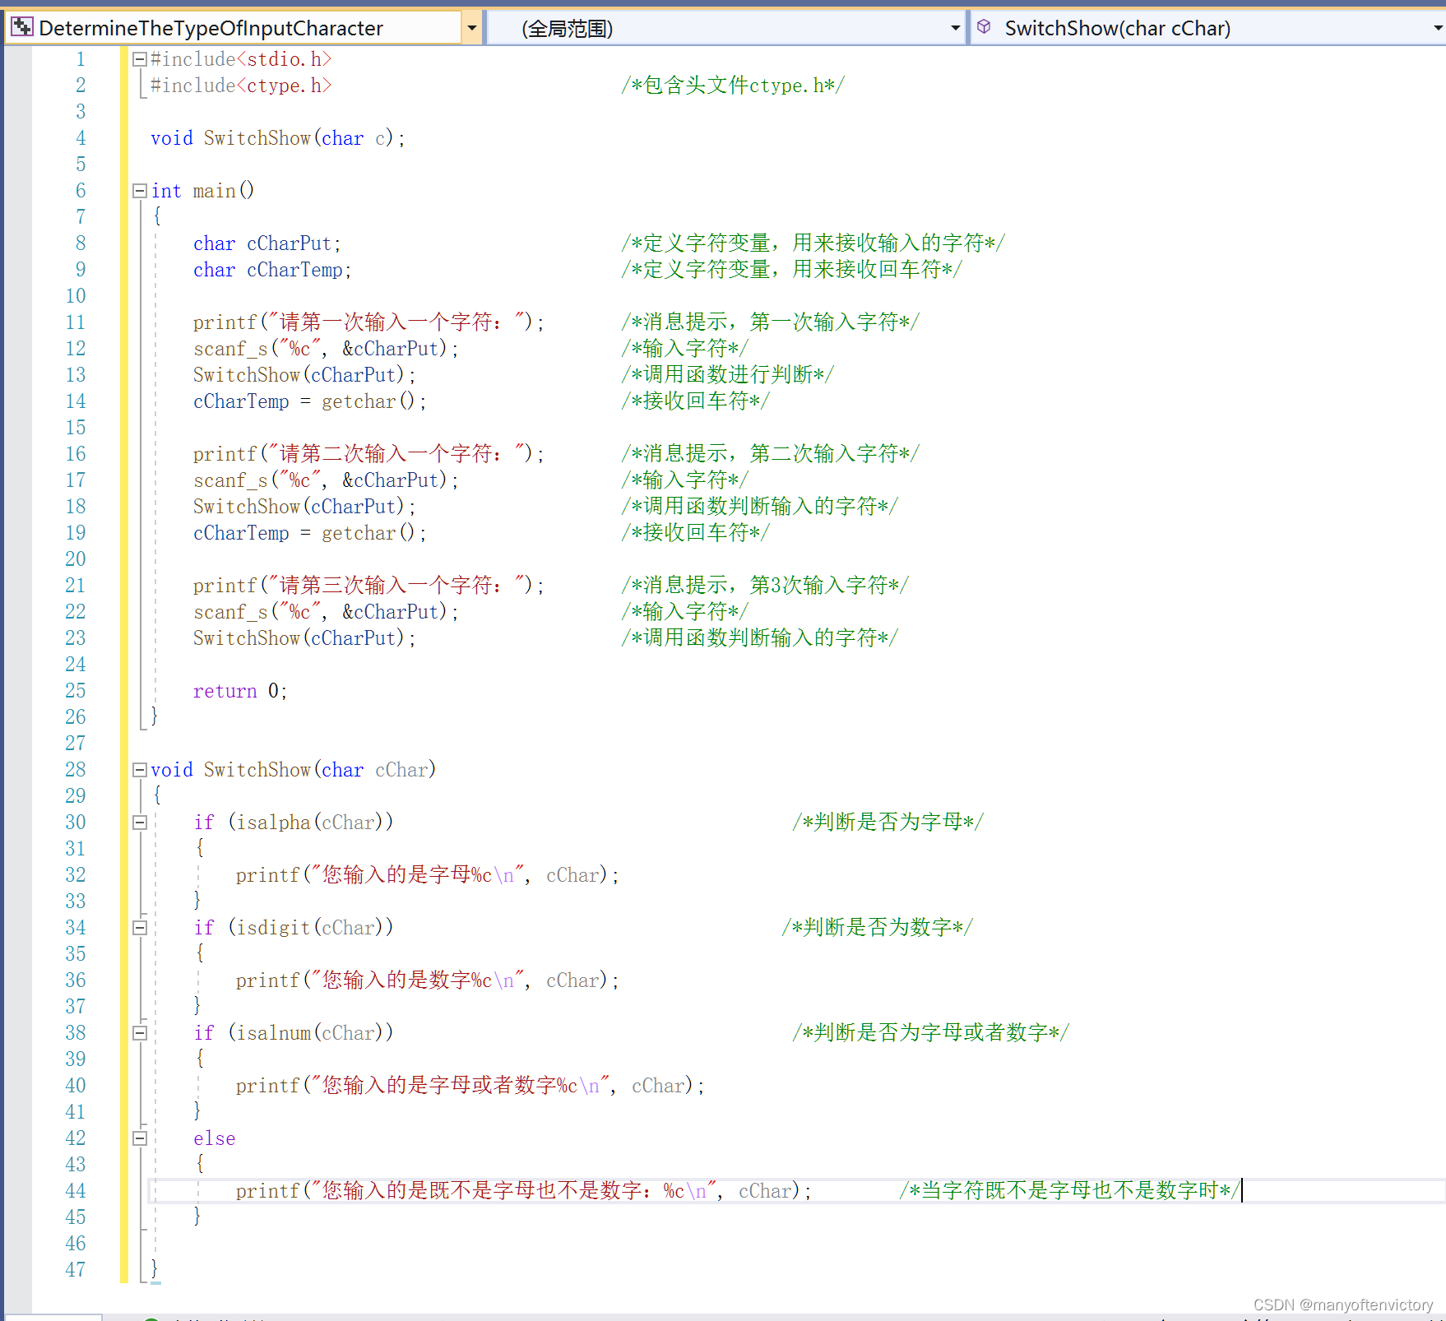Click the #include<ctype.h> line

241,86
